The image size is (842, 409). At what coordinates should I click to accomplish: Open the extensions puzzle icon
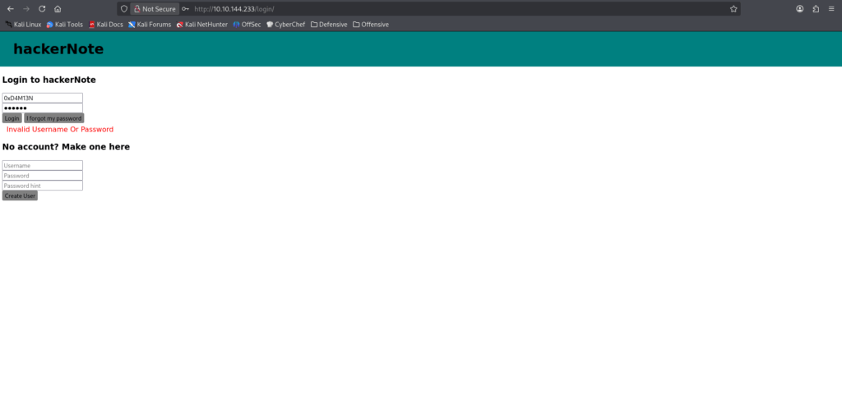[816, 9]
